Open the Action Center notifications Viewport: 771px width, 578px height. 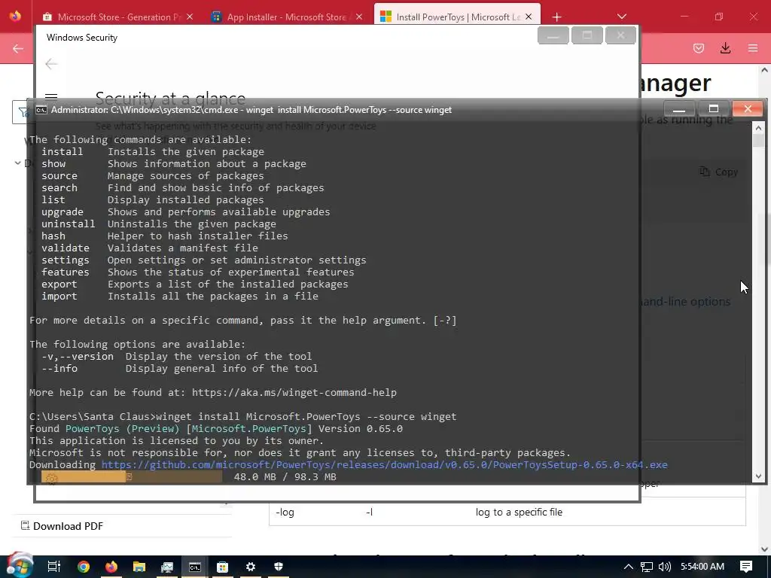tap(746, 567)
